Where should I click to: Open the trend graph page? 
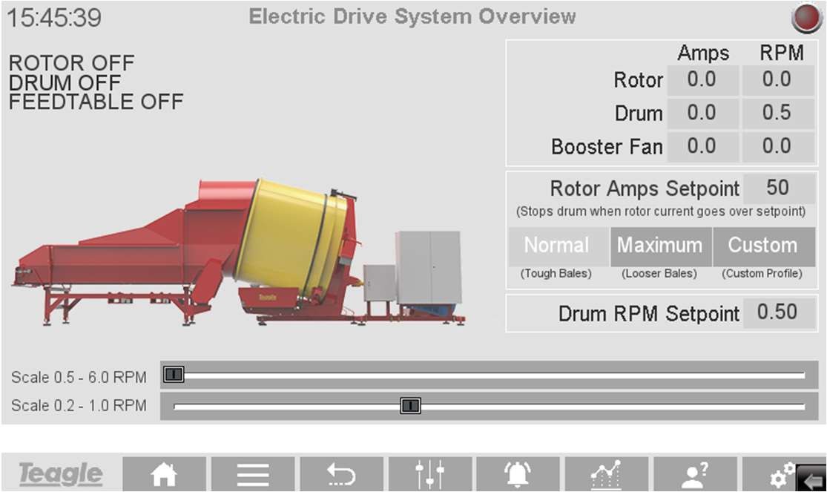tap(604, 474)
